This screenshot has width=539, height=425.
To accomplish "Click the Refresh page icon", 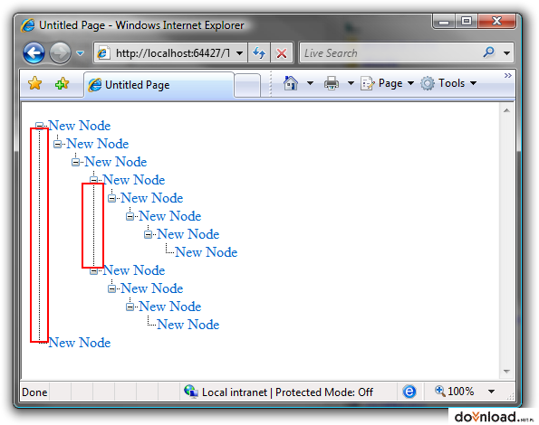I will tap(259, 52).
